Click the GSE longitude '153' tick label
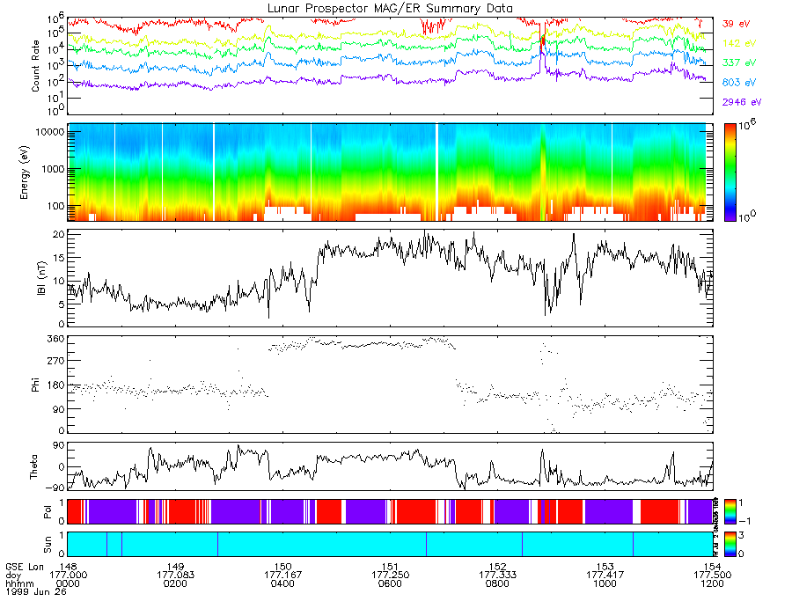 pos(605,567)
